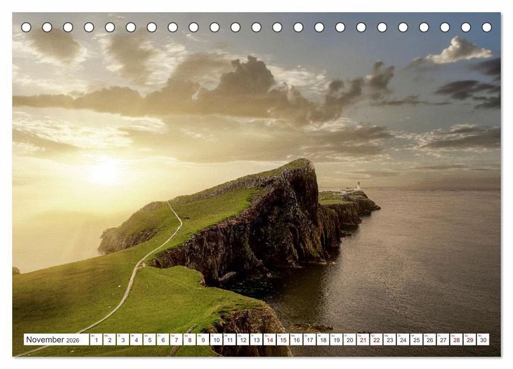513x369 pixels.
Task: Click day 28 in the date row
Action: [456, 340]
